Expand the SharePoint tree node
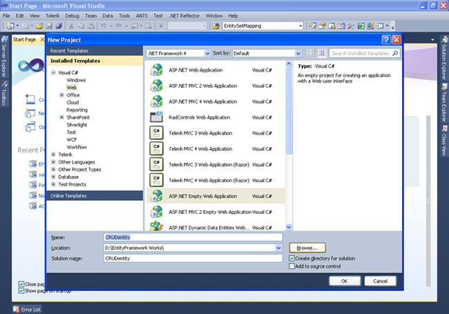Screen dimensions: 449x314 (61, 117)
